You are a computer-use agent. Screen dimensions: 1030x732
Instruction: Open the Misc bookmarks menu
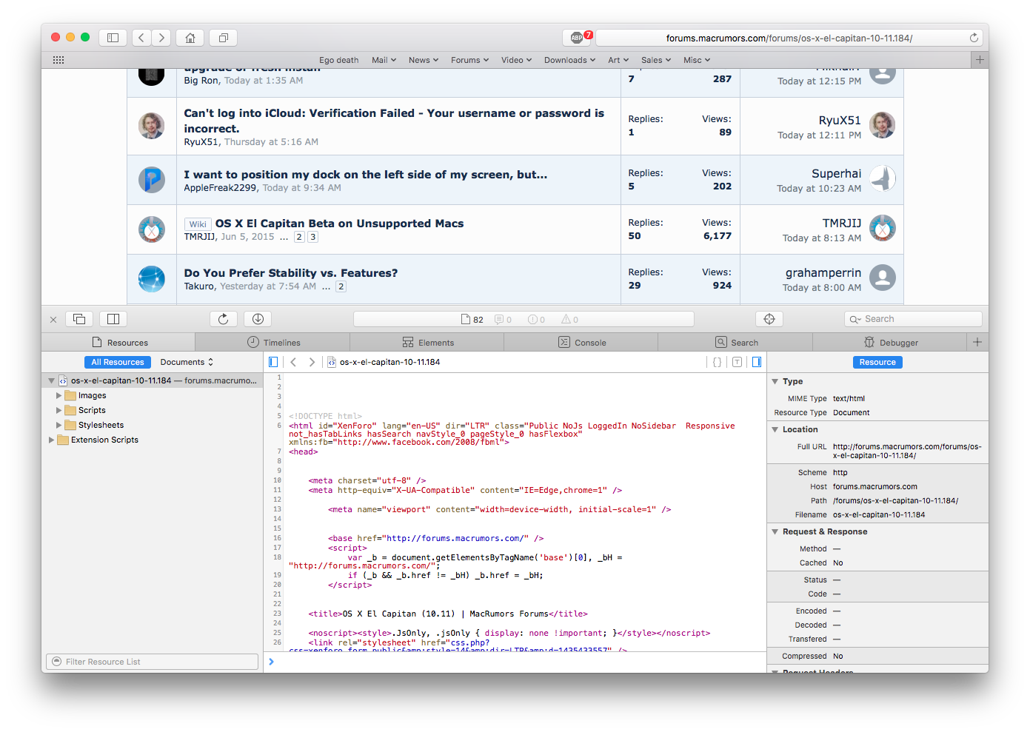pyautogui.click(x=697, y=60)
